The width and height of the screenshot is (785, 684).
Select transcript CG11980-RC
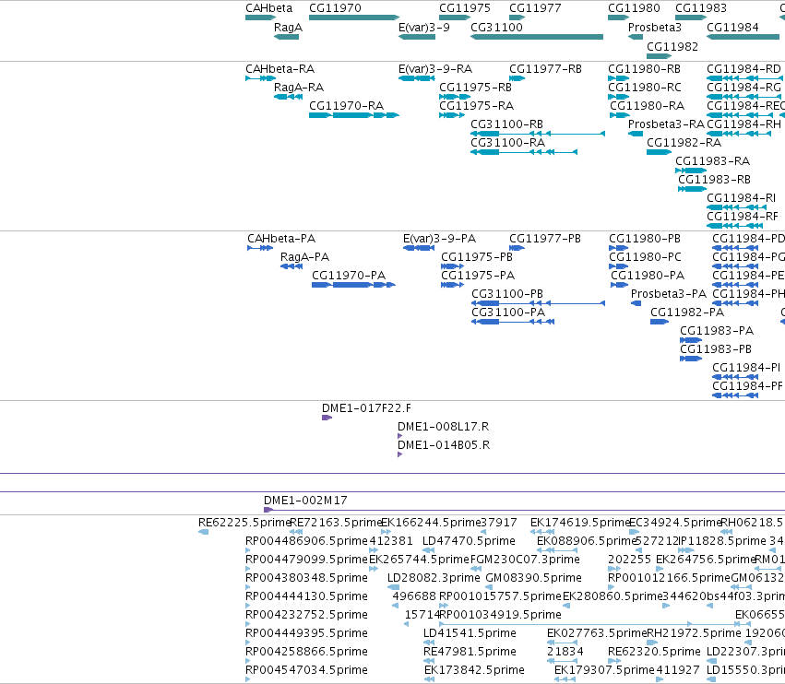645,88
